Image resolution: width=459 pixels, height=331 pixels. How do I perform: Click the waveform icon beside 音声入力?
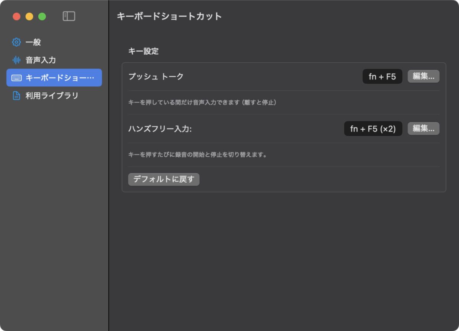[16, 60]
